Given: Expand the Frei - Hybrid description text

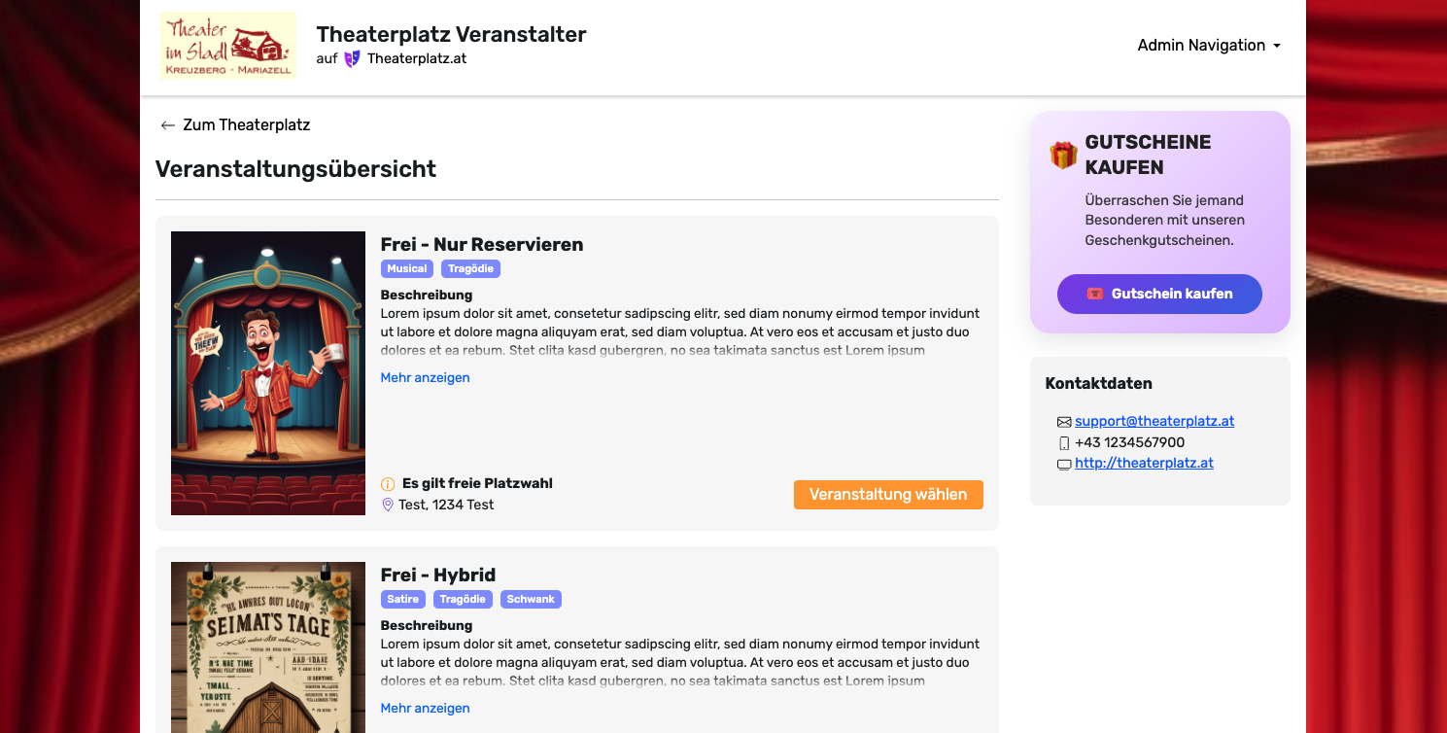Looking at the screenshot, I should tap(425, 709).
